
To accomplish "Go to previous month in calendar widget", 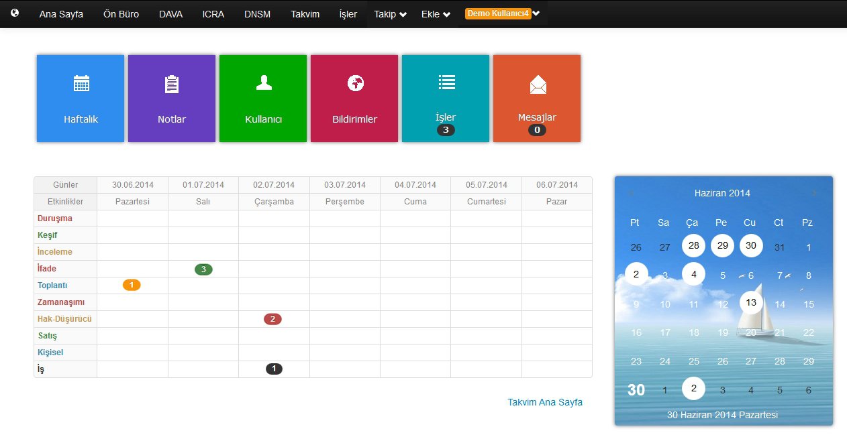I will click(631, 193).
